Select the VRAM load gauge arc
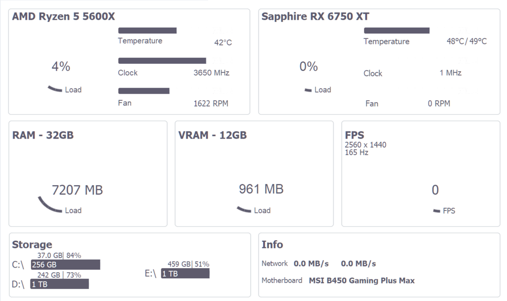 pyautogui.click(x=243, y=209)
